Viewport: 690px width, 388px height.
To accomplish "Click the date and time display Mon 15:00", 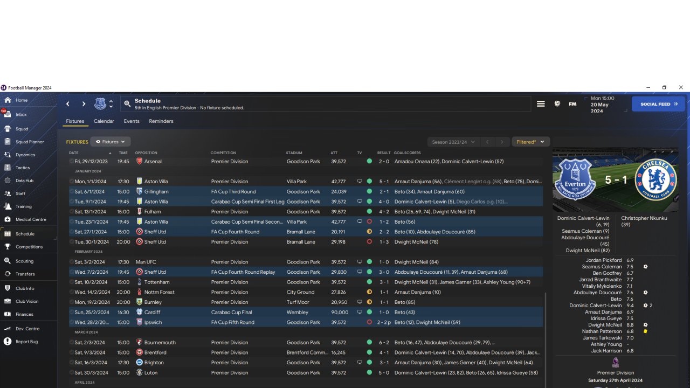I will tap(602, 104).
